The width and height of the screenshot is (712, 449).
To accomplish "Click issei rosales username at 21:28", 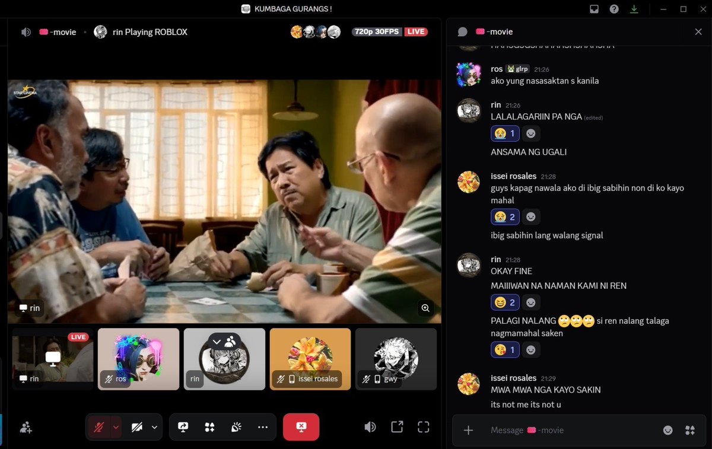I will 514,176.
